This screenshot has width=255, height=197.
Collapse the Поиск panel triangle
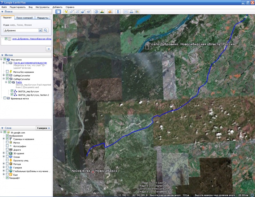(x=2, y=12)
